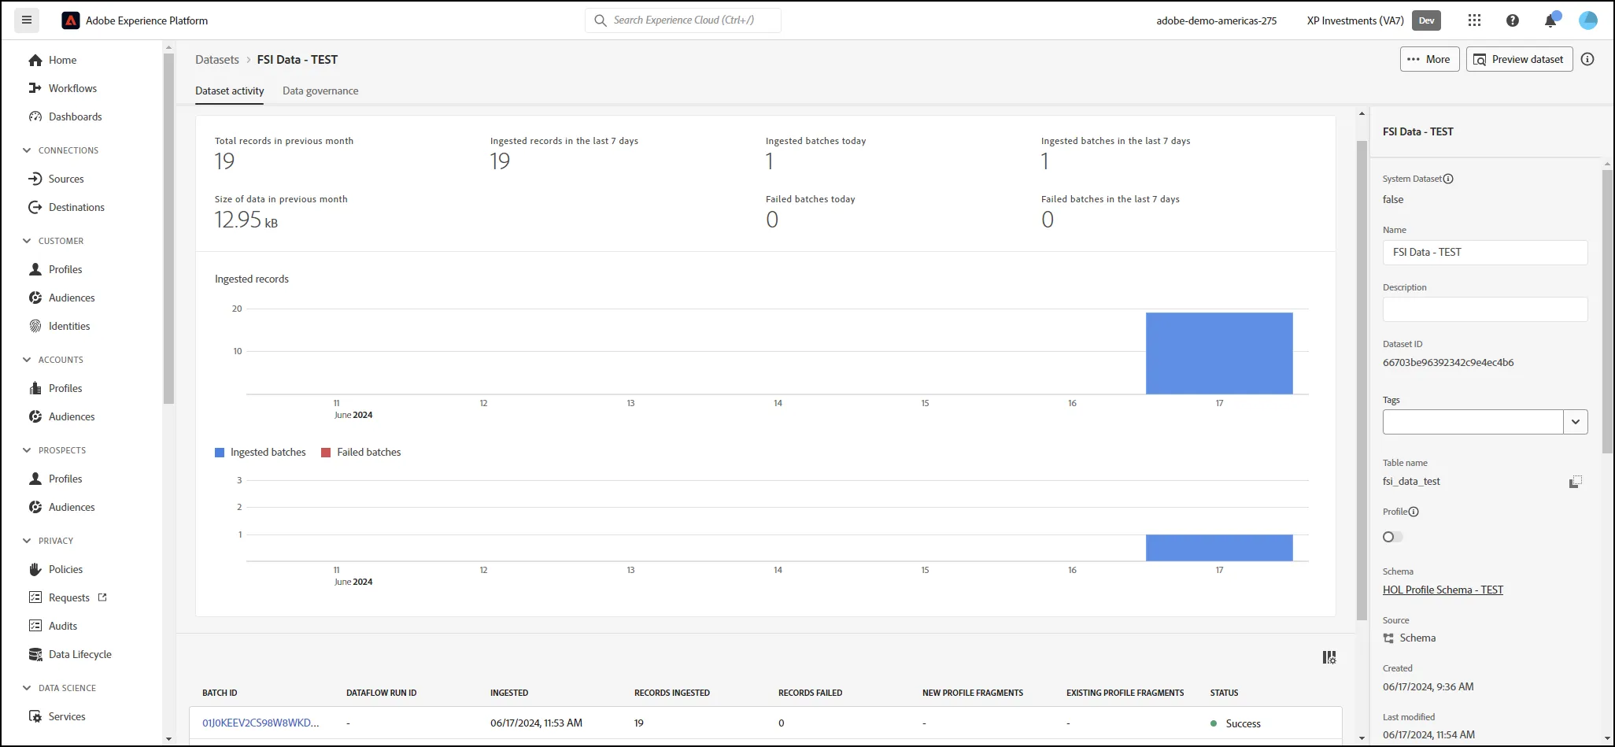The image size is (1615, 747).
Task: Go back to Datasets breadcrumb
Action: click(x=217, y=60)
